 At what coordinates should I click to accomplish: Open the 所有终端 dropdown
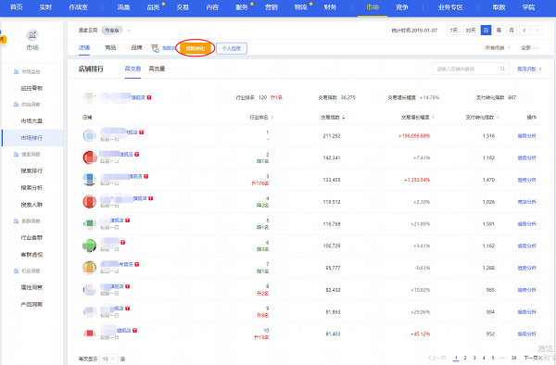[x=498, y=48]
